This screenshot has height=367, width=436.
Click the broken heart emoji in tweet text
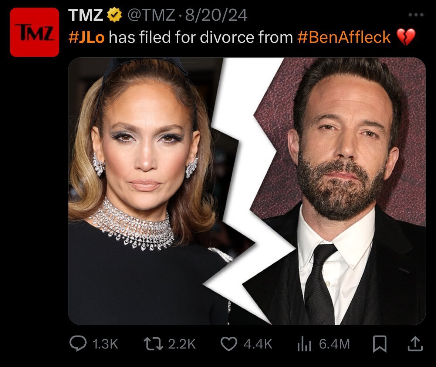point(406,37)
